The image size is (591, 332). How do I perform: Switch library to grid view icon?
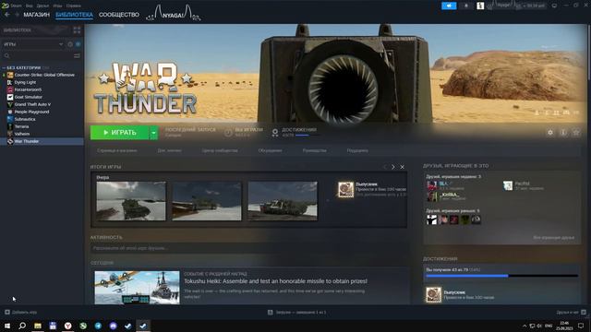[77, 30]
